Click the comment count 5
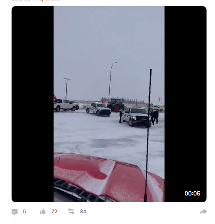This screenshot has width=215, height=224. pos(24,211)
